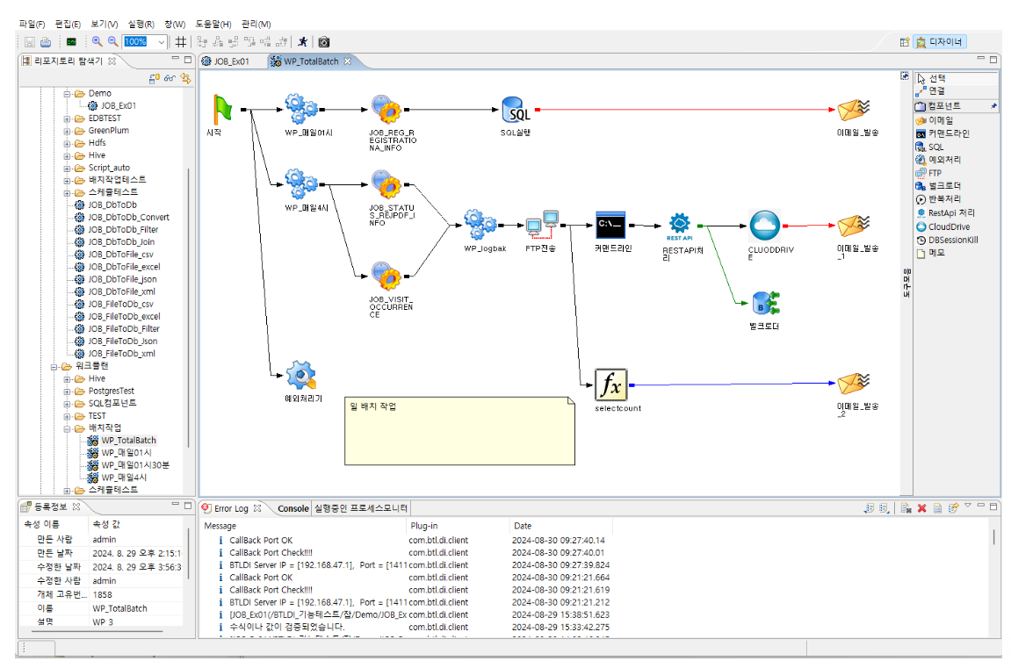Pick the 연결 connection tool in palette

[x=956, y=90]
